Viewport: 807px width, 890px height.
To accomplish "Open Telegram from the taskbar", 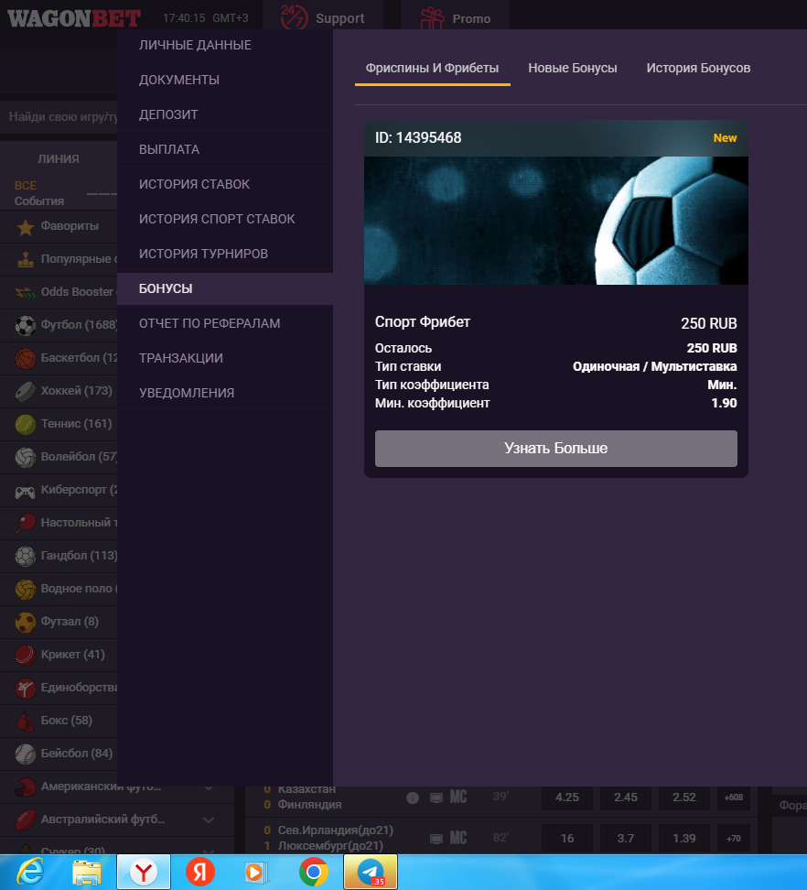I will coord(371,873).
